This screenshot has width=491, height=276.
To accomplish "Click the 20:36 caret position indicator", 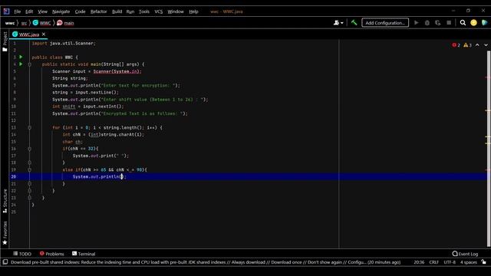I will pos(419,262).
